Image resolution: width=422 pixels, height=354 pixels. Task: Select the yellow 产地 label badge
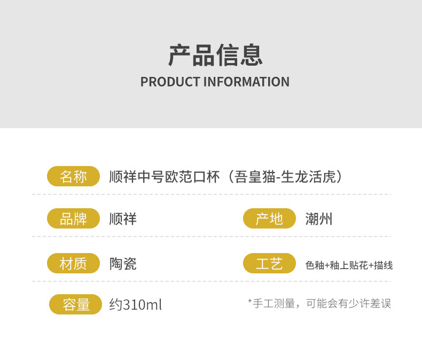[269, 218]
